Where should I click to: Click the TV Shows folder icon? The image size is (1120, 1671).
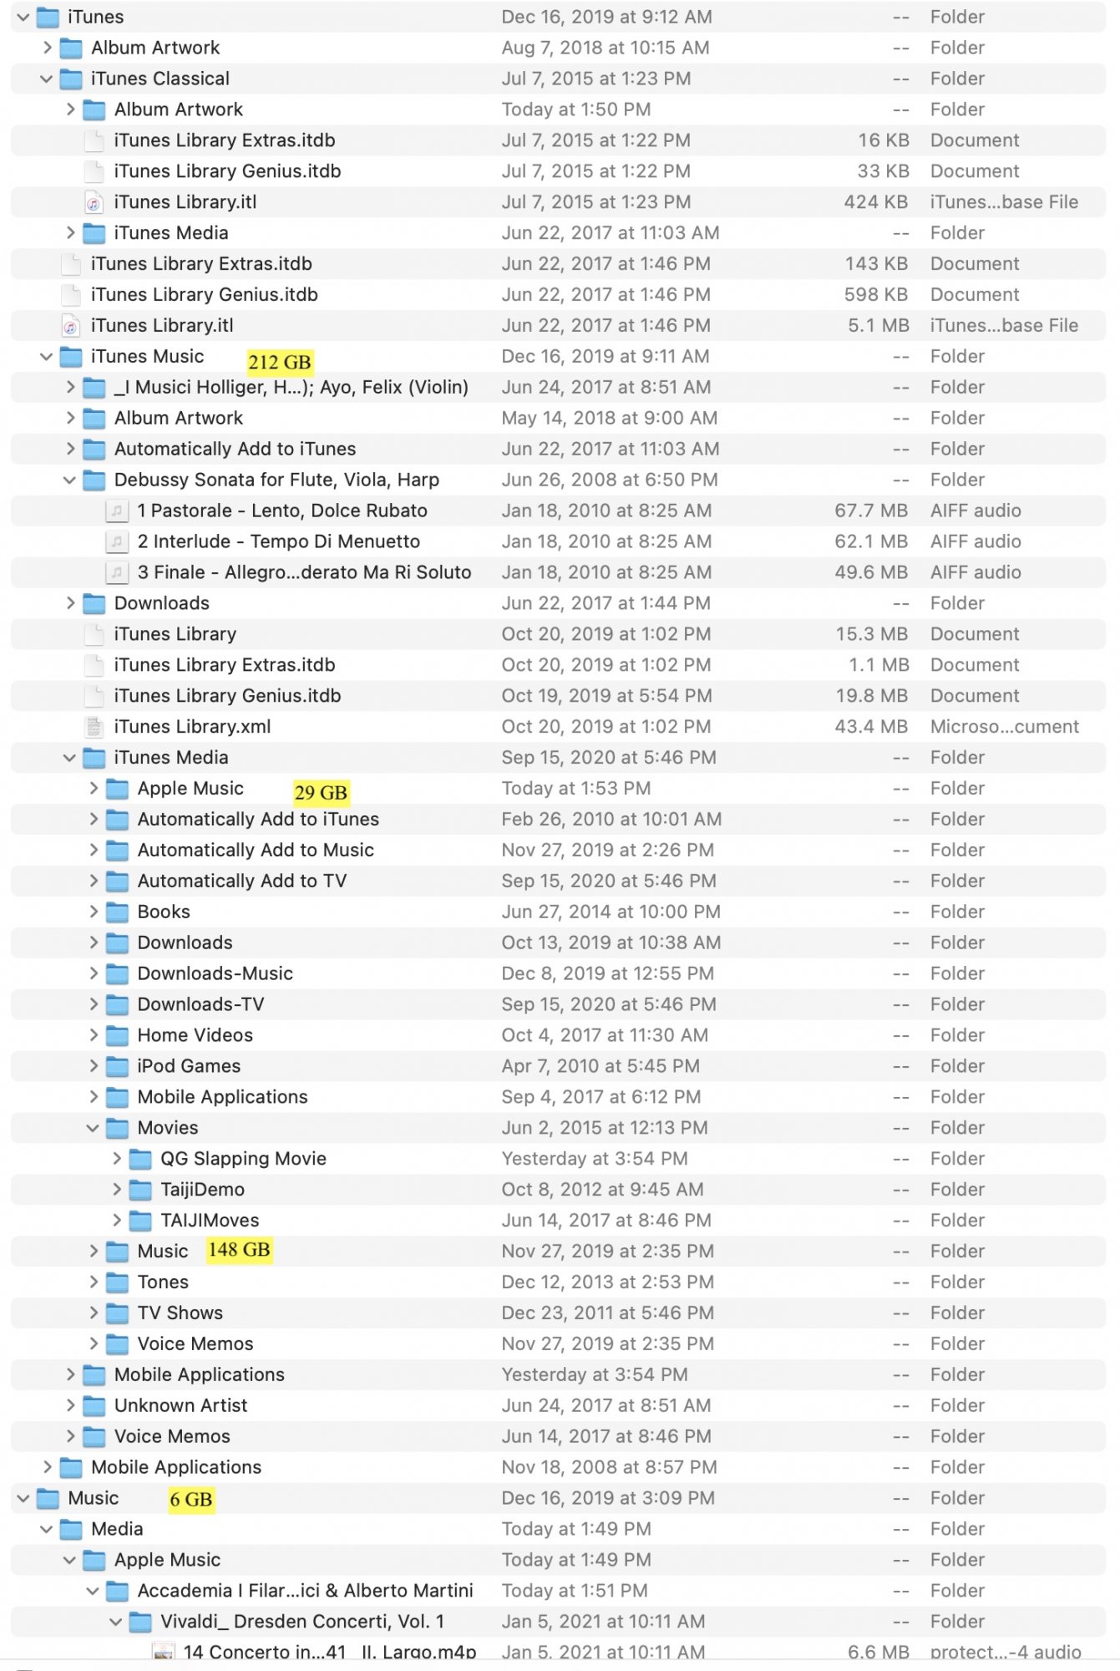tap(118, 1313)
